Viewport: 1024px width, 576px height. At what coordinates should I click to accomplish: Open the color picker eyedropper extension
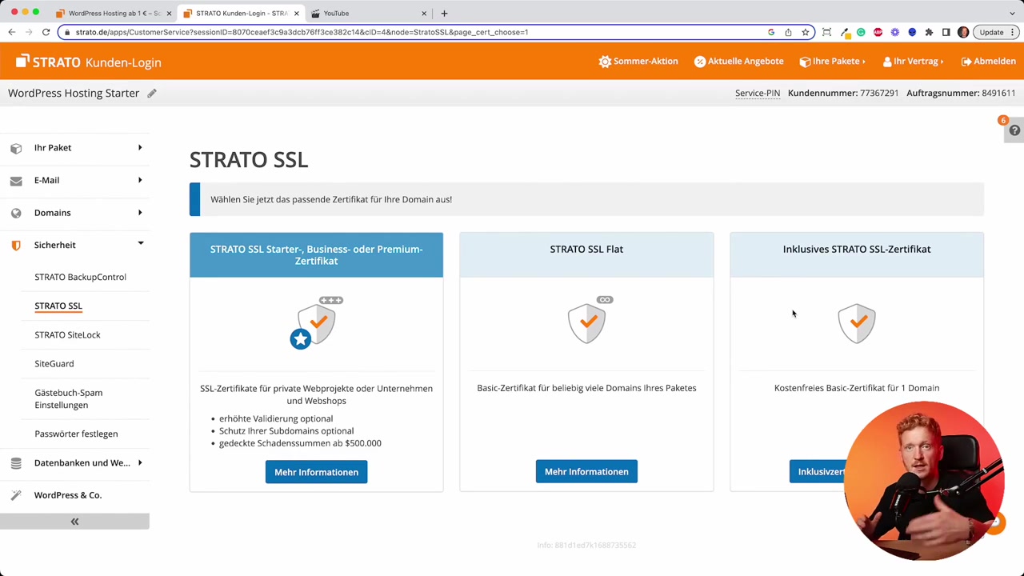[844, 32]
